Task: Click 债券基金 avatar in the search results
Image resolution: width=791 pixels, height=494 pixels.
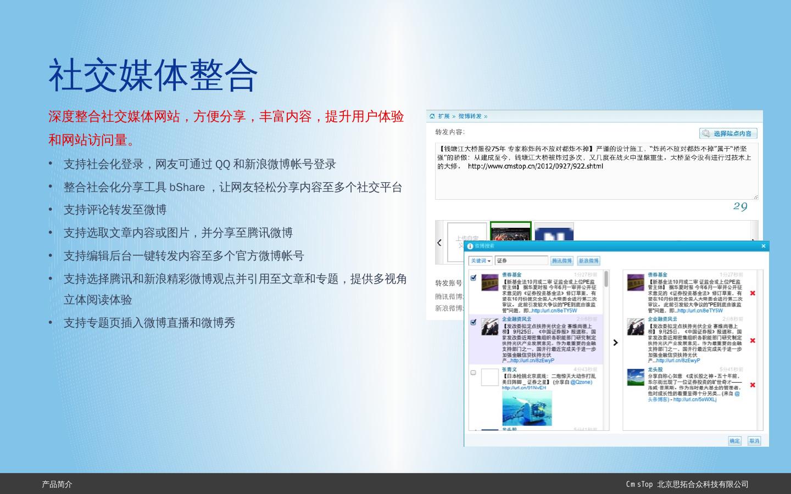Action: click(x=490, y=282)
